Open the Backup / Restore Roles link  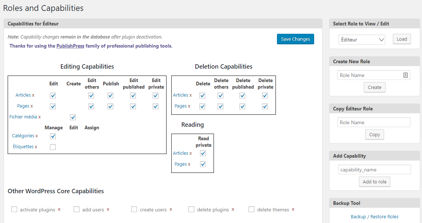(375, 216)
